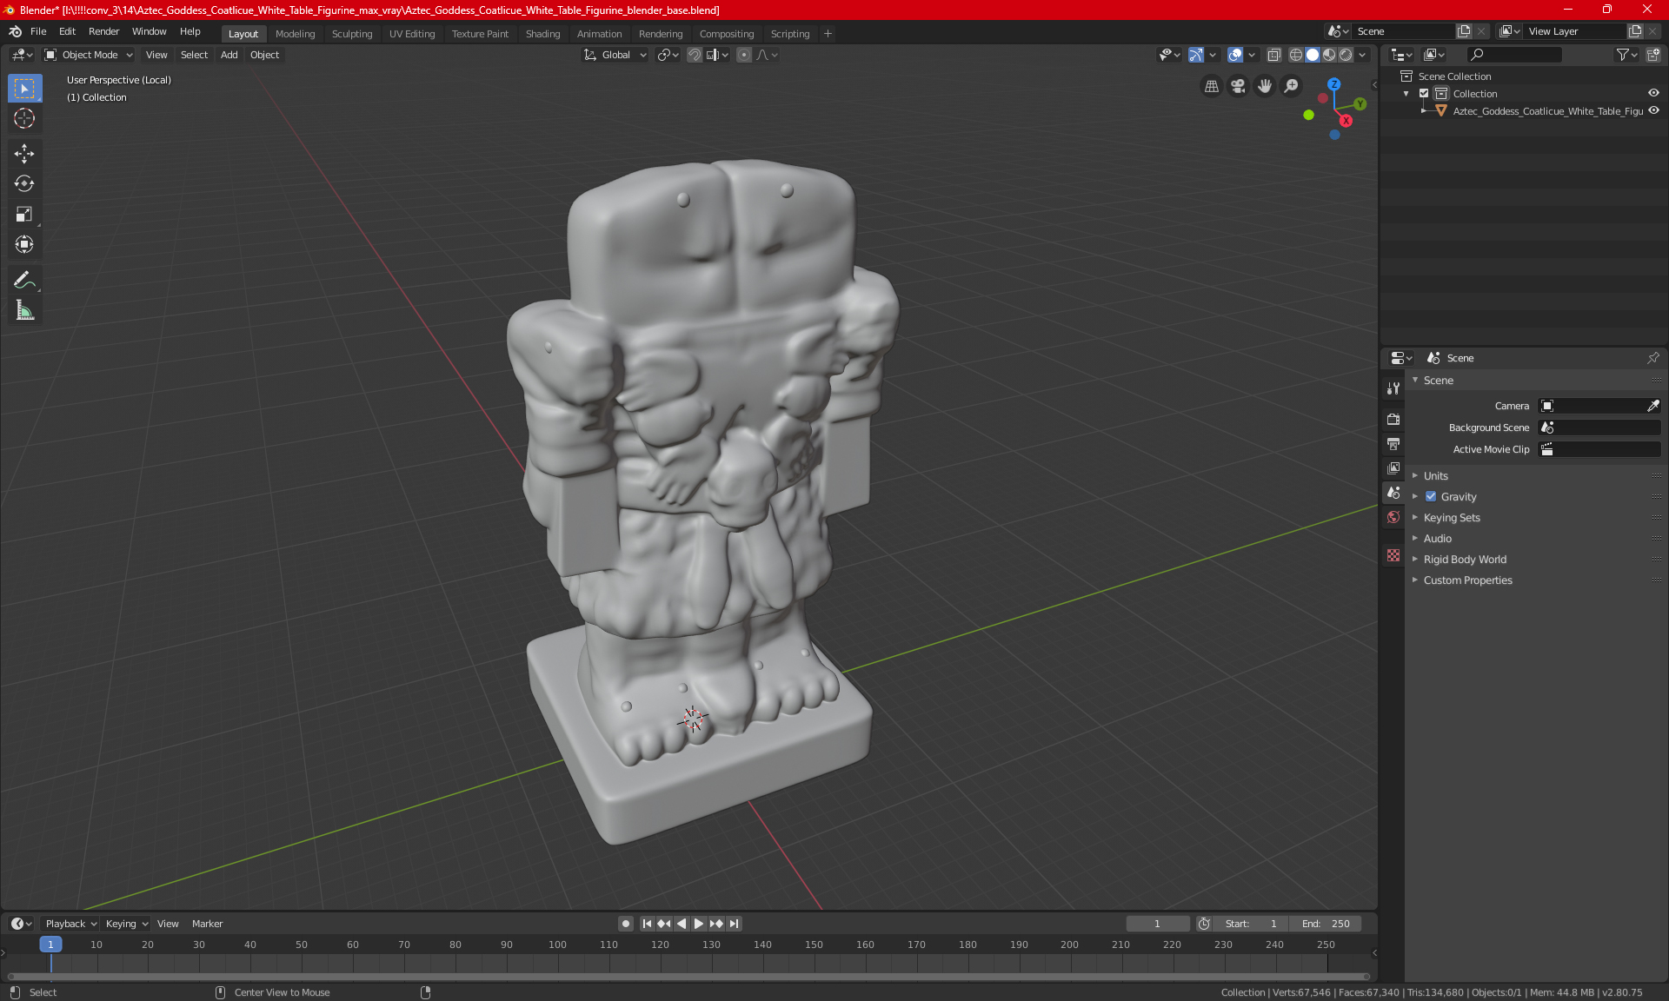Open the Keying dropdown in timeline
The height and width of the screenshot is (1001, 1669).
point(127,924)
